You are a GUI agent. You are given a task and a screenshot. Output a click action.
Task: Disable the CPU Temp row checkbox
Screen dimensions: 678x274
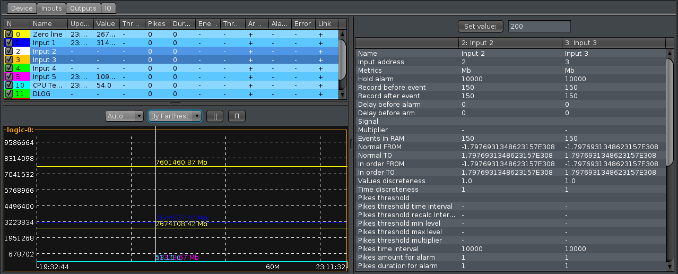coord(9,85)
